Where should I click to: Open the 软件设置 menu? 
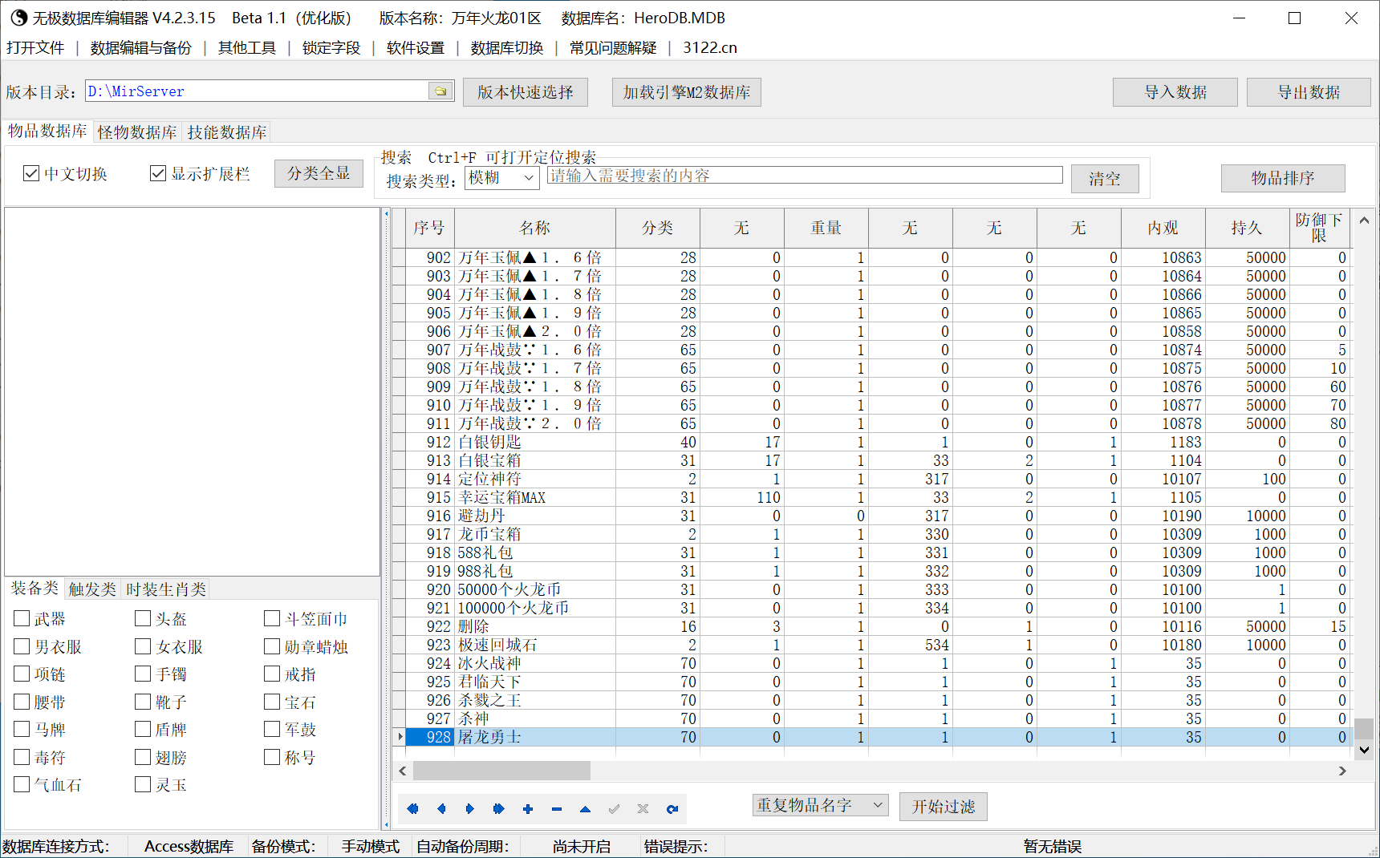tap(416, 48)
